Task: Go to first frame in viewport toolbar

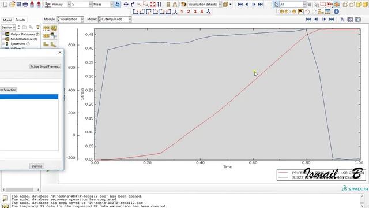Action: tap(308, 19)
